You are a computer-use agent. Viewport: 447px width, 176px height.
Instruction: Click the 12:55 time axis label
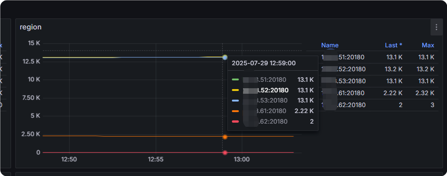(x=156, y=159)
